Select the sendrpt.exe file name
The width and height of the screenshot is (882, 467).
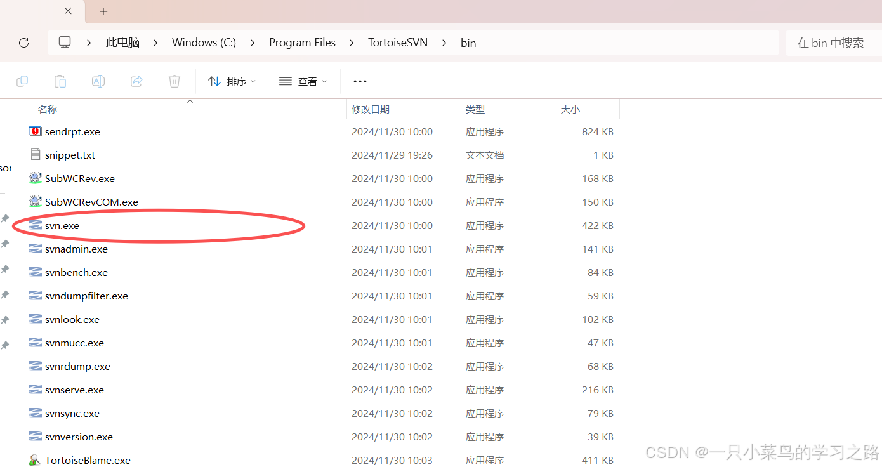[x=72, y=131]
